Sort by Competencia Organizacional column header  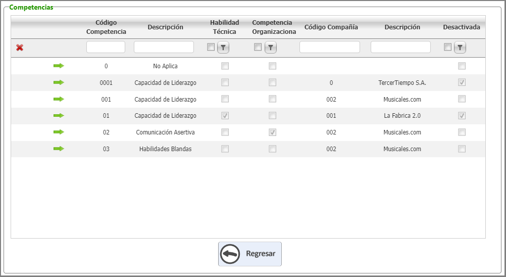click(274, 27)
